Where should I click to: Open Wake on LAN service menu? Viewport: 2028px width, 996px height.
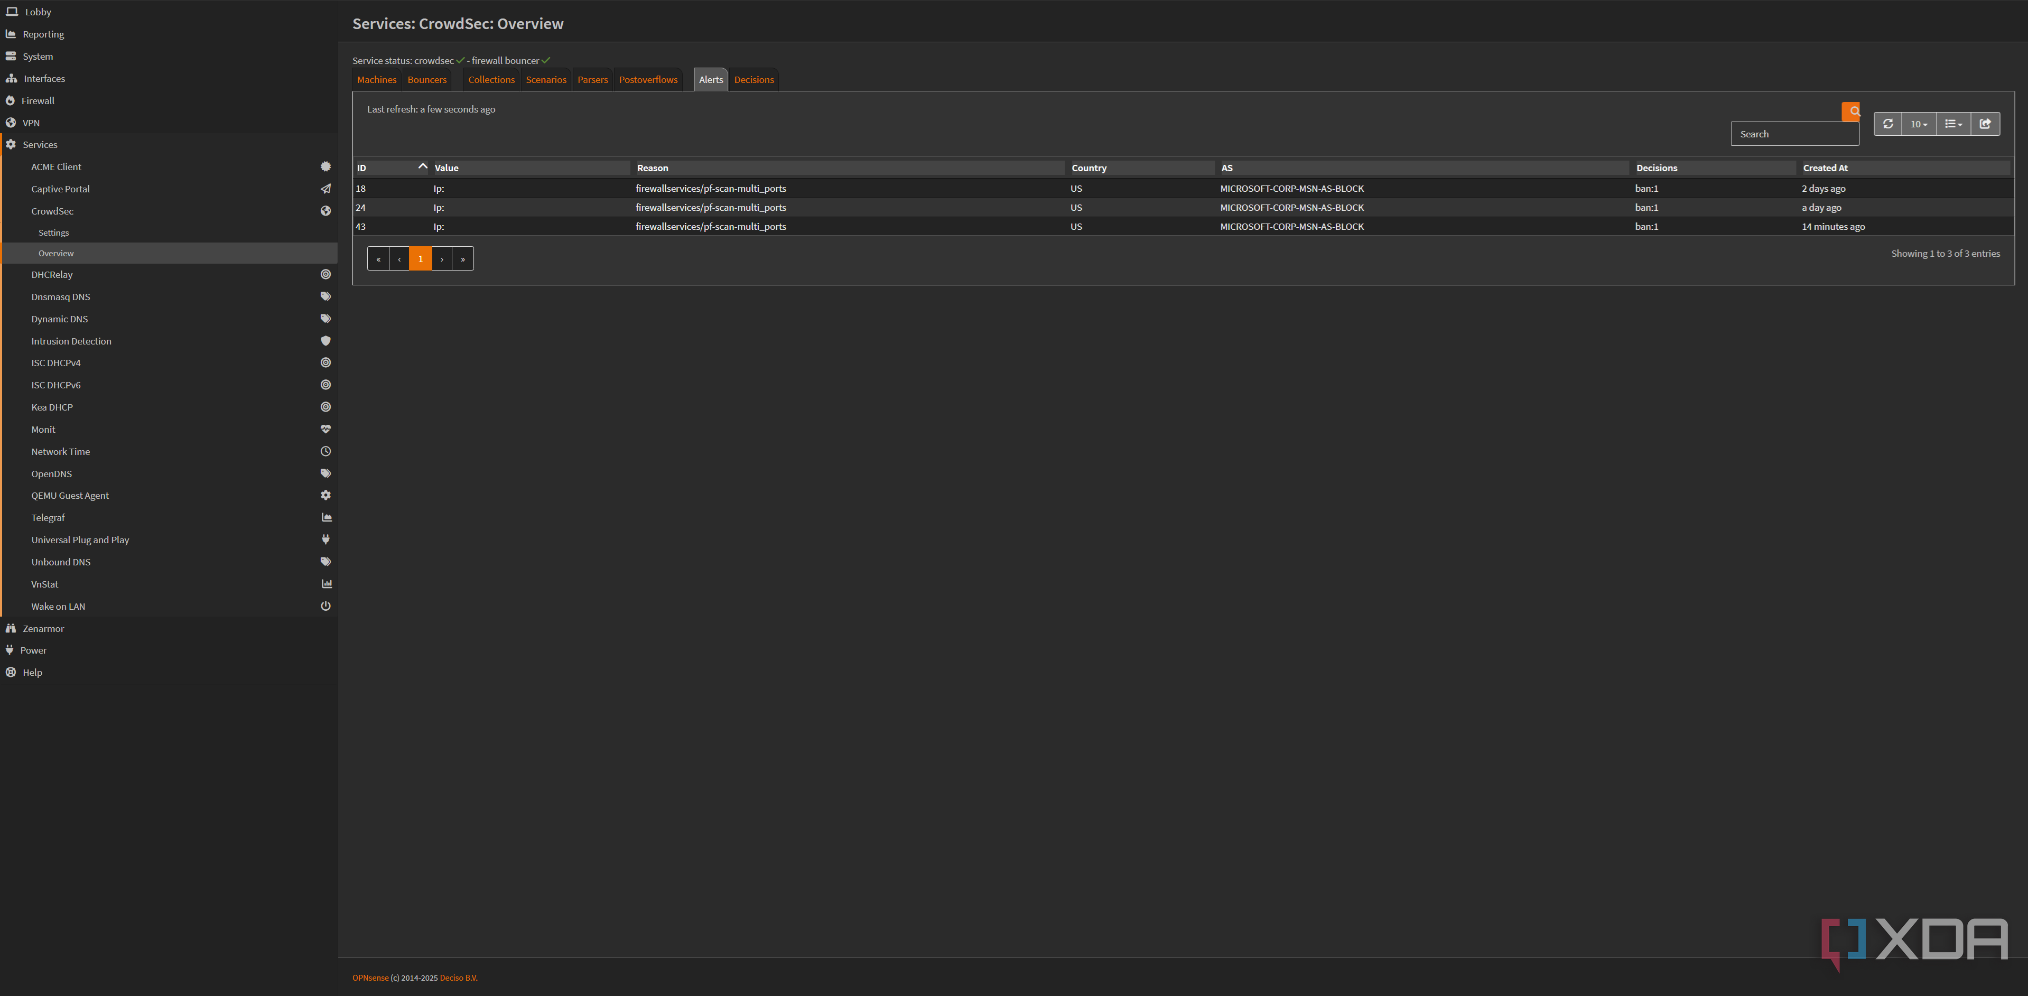click(x=58, y=606)
